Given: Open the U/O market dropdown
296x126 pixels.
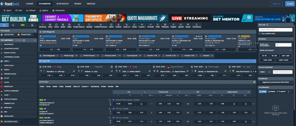Looking at the screenshot, I should 199,92.
